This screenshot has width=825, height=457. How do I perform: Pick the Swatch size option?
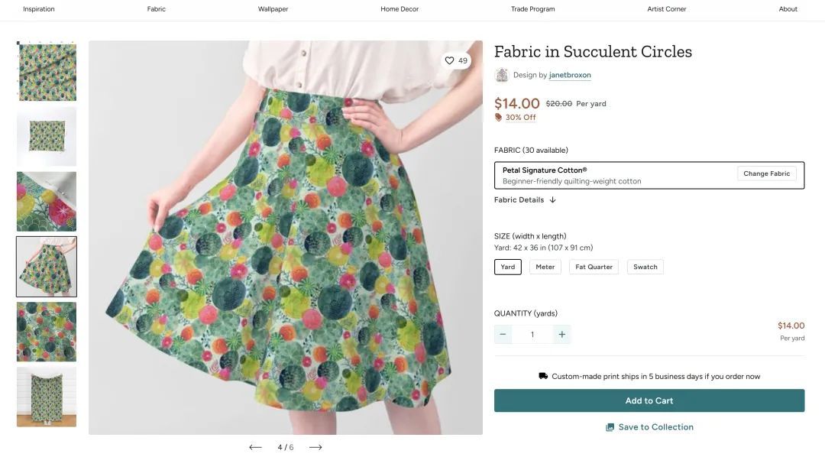(645, 267)
